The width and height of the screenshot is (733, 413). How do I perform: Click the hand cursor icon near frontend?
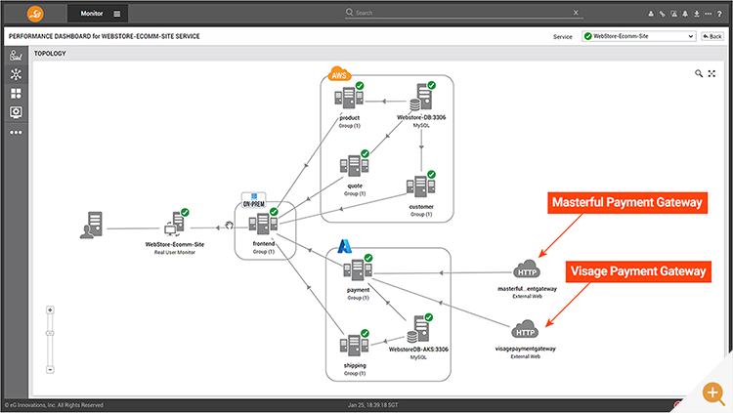[229, 226]
